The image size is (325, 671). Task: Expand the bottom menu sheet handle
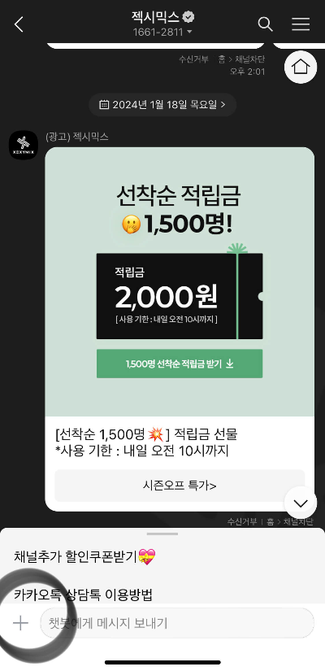tap(162, 534)
